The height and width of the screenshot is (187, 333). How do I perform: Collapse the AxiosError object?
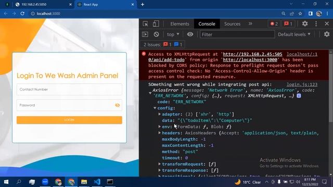(150, 93)
